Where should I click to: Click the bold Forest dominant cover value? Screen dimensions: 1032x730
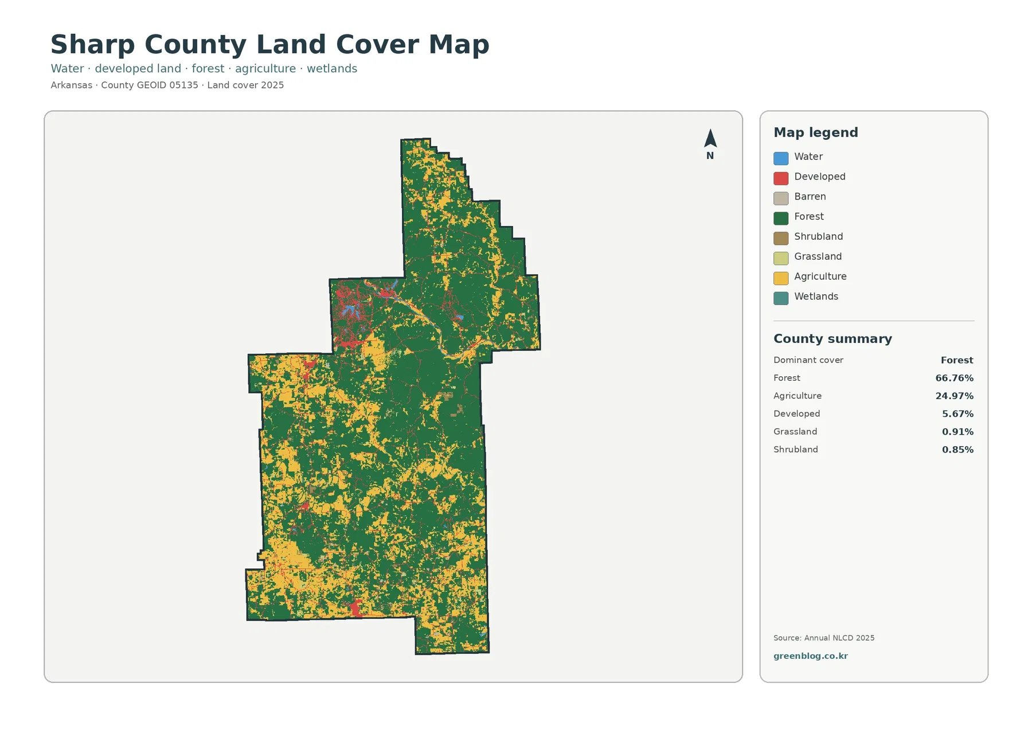(x=957, y=360)
